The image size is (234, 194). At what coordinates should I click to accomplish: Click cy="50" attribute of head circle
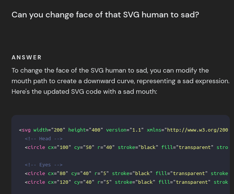tap(84, 147)
